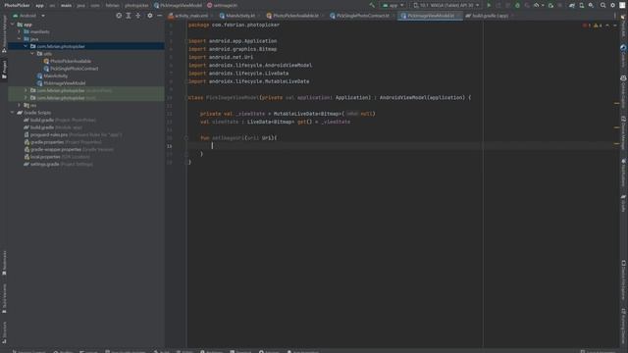Open Bookmarks tool window stripe button
Viewport: 628px width, 353px height.
coord(4,263)
